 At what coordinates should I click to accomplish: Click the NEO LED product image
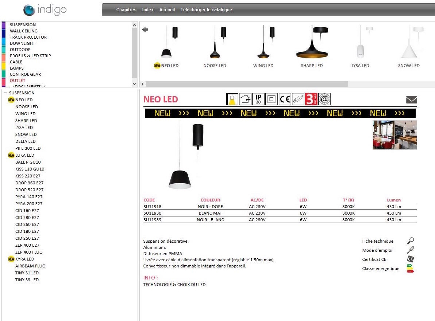pos(186,155)
